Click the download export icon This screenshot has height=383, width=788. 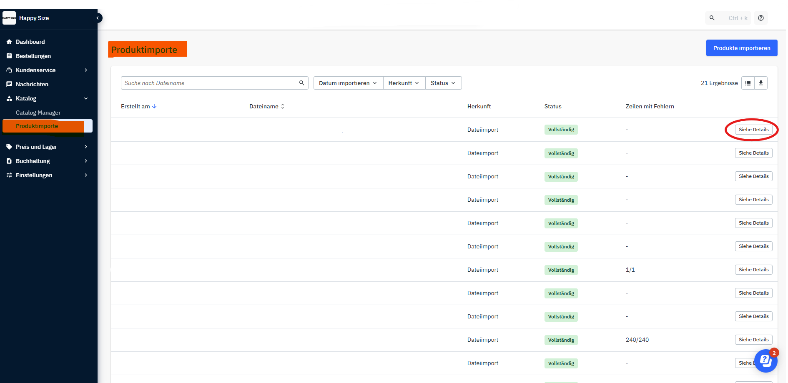[x=761, y=83]
